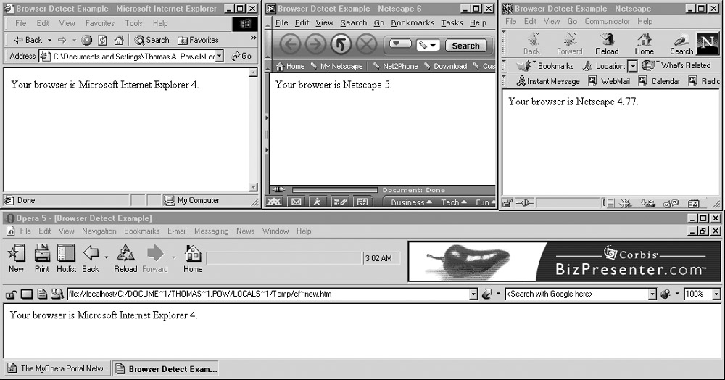Click Reload icon in Netscape 4 toolbar

click(x=606, y=44)
